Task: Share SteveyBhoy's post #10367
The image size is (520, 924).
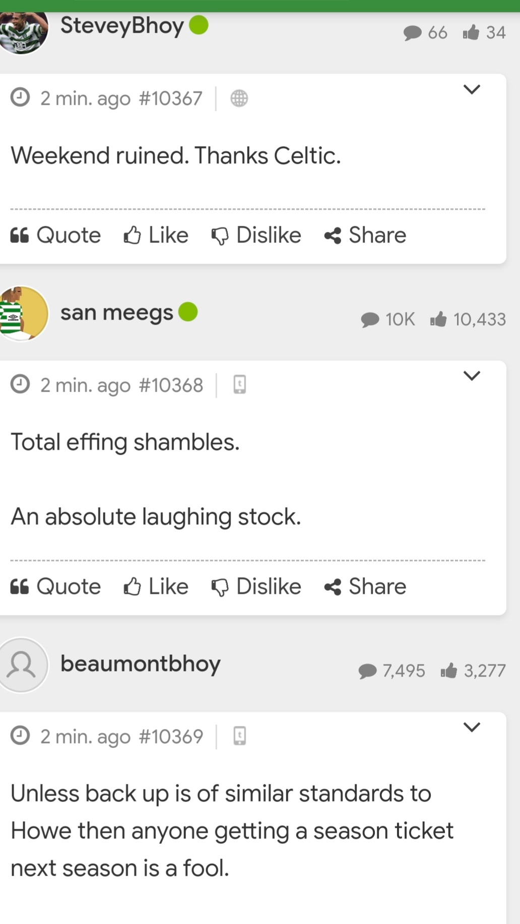Action: click(365, 235)
